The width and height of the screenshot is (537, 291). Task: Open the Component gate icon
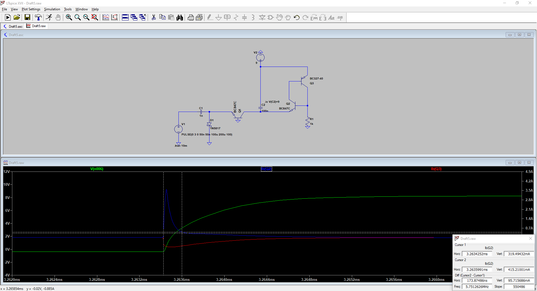tap(270, 17)
